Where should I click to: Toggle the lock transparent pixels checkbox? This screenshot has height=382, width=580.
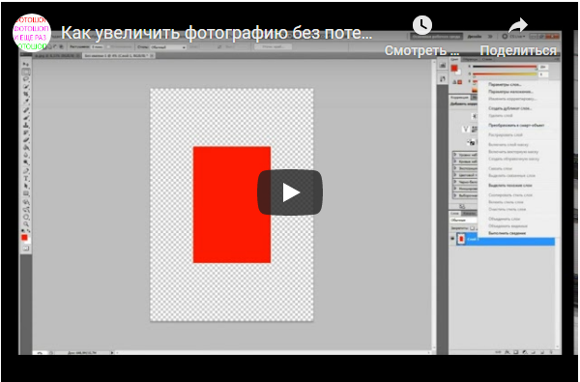click(473, 228)
